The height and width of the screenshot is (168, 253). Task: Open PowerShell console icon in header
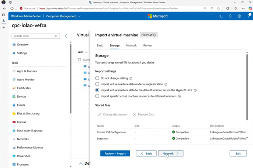pos(221,16)
